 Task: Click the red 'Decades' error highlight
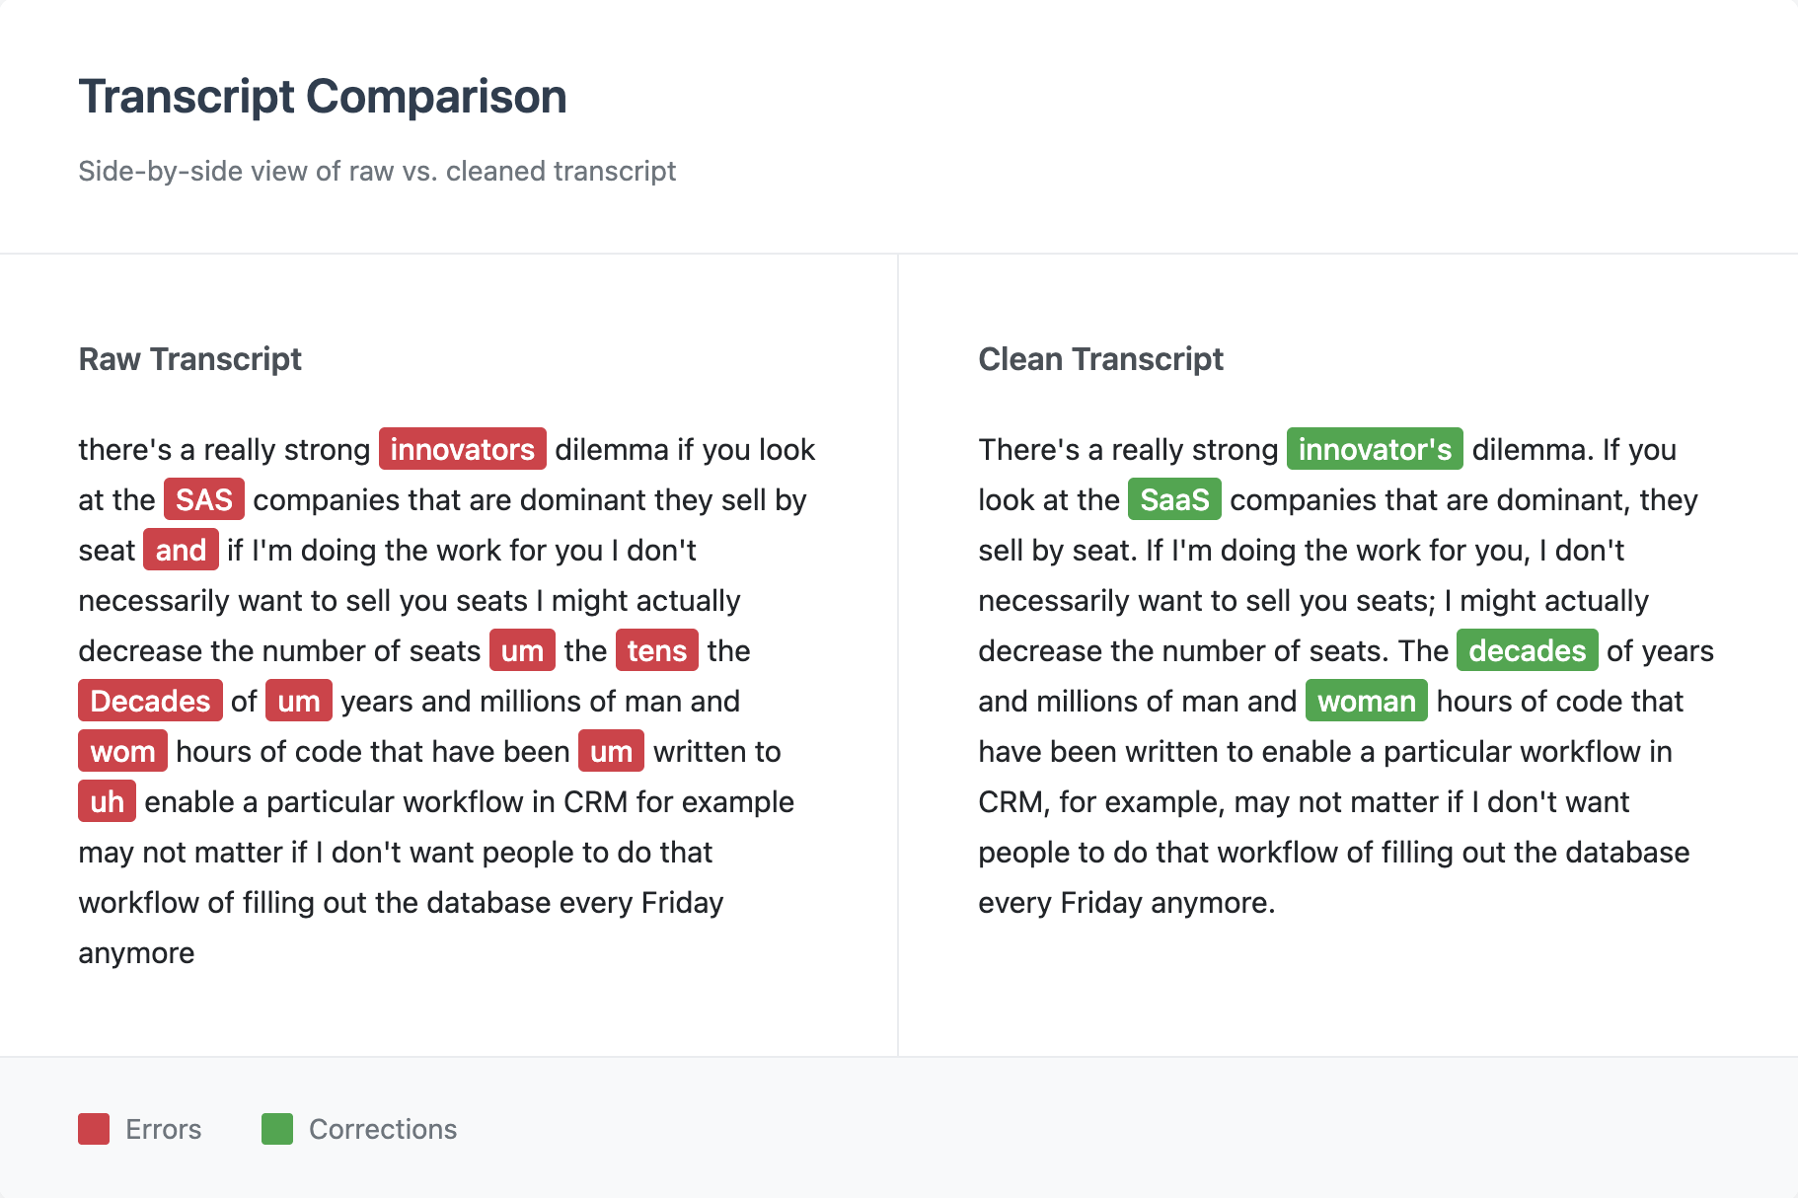click(150, 701)
